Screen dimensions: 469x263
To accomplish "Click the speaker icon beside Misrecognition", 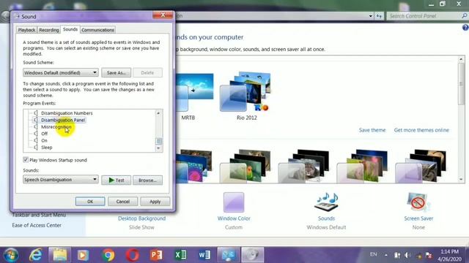I will [x=36, y=126].
